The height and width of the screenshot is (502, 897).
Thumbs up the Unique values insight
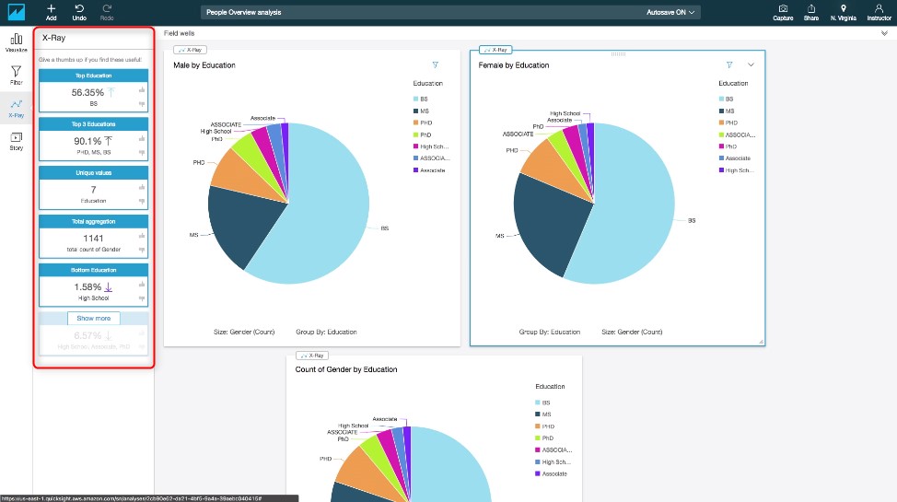pyautogui.click(x=141, y=187)
